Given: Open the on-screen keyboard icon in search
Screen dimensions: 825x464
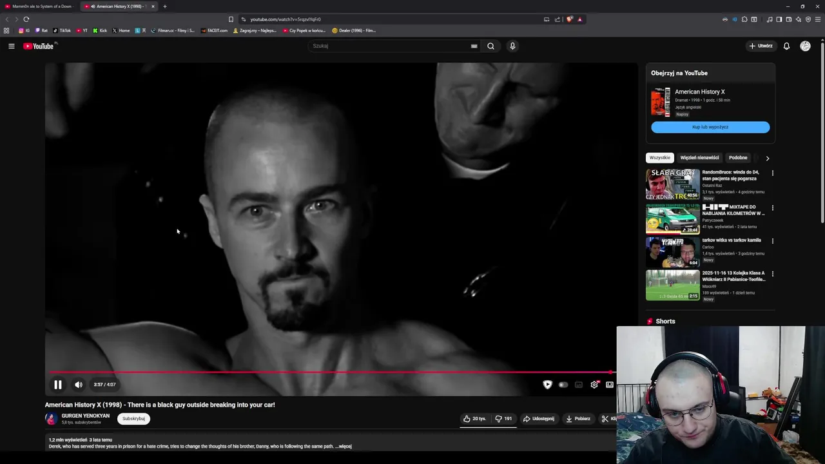Looking at the screenshot, I should coord(474,46).
